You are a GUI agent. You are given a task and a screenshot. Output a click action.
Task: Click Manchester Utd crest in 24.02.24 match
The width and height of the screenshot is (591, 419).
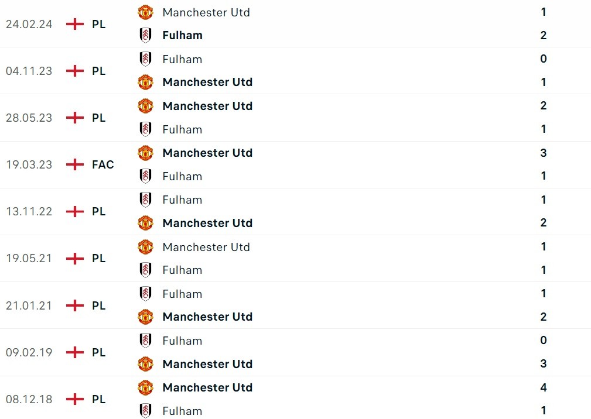point(145,12)
